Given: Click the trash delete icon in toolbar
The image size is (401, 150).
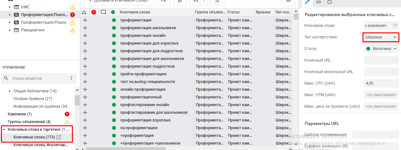Looking at the screenshot, I should (x=180, y=1).
